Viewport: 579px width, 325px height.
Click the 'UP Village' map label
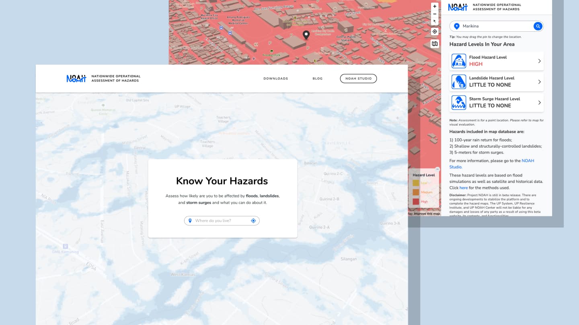tap(183, 107)
